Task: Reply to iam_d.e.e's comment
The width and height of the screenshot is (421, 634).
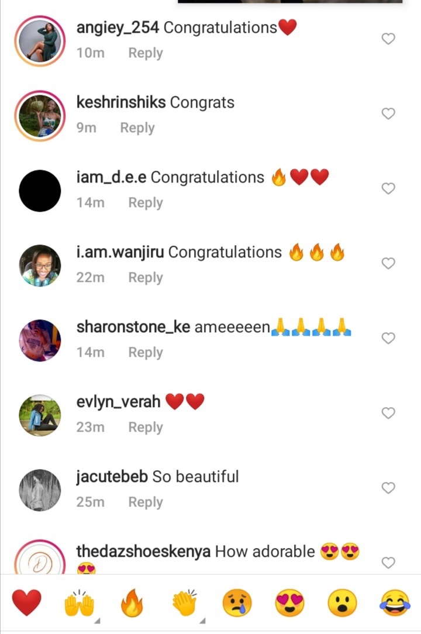Action: pyautogui.click(x=146, y=202)
